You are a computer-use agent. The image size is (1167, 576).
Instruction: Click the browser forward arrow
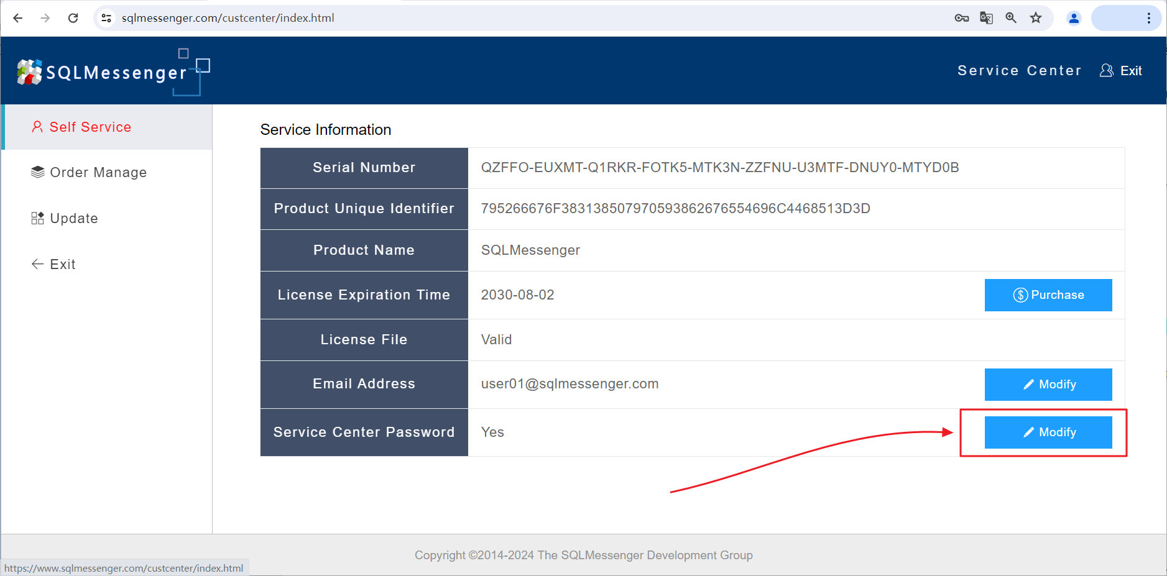coord(45,18)
